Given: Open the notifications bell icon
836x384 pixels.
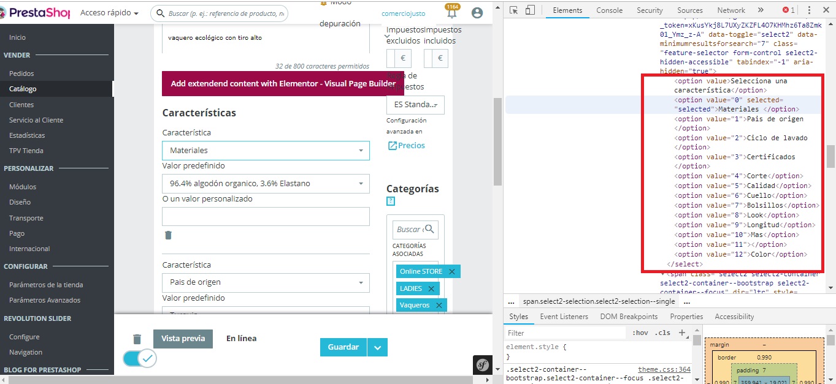Looking at the screenshot, I should pyautogui.click(x=452, y=13).
